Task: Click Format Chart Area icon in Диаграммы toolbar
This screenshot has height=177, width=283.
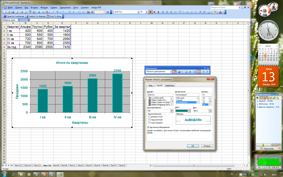Action: tap(174, 72)
